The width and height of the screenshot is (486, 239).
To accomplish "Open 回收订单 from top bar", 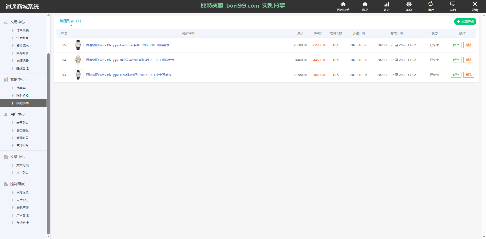I will (x=343, y=6).
